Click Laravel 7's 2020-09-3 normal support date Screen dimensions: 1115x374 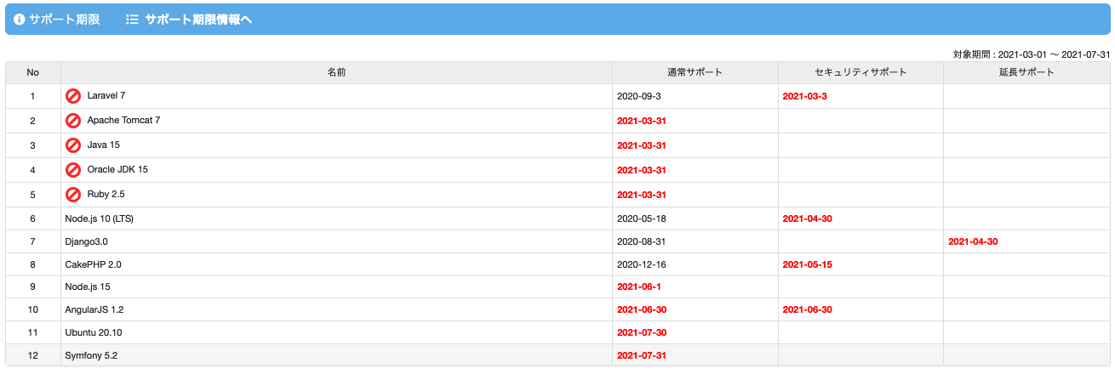pyautogui.click(x=638, y=96)
